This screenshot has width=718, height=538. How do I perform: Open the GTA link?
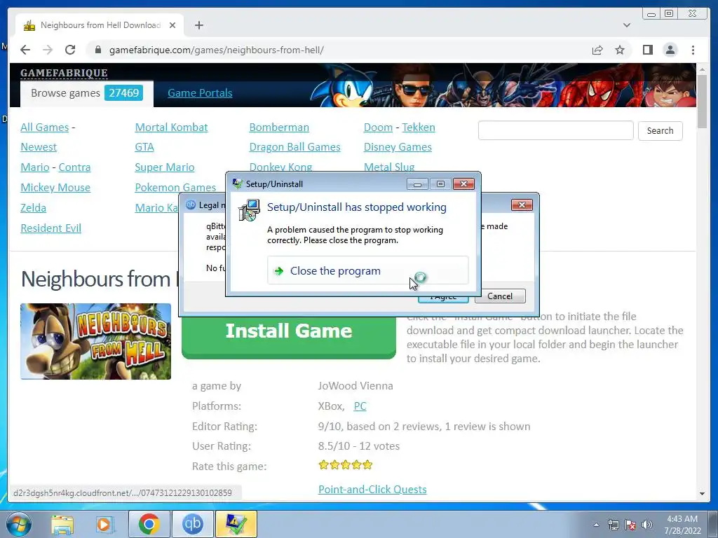click(x=144, y=147)
